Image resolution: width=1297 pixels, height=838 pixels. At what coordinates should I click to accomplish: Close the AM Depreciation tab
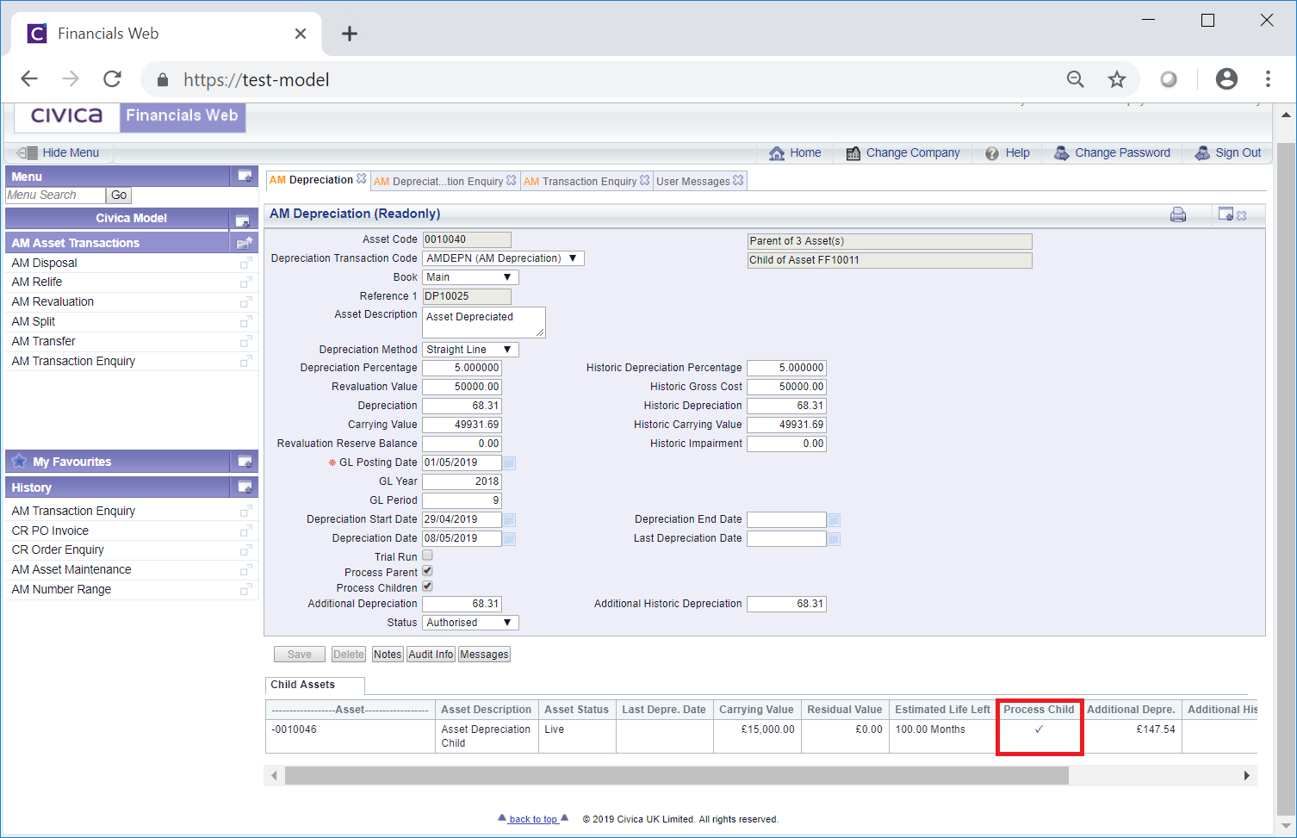(x=362, y=179)
